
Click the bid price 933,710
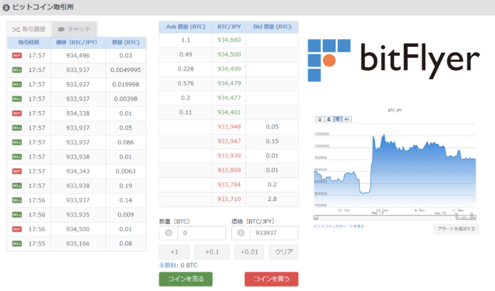pyautogui.click(x=229, y=199)
